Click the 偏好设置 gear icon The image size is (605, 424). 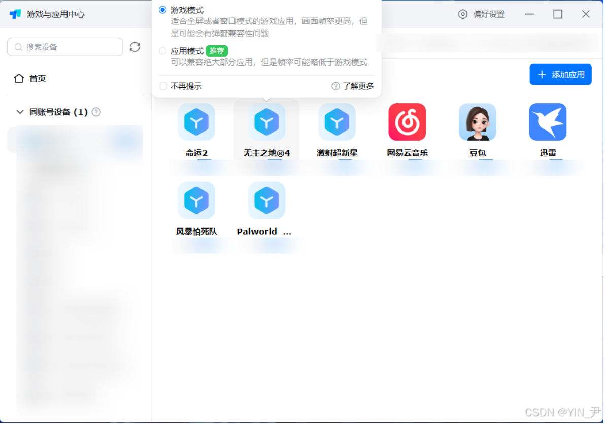coord(462,14)
